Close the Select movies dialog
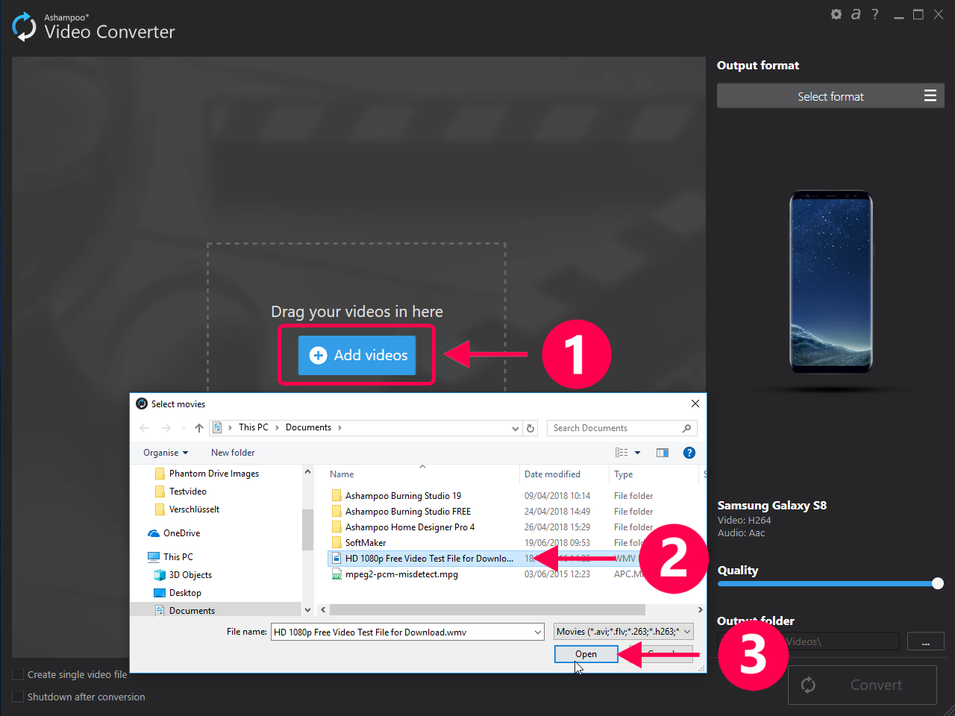This screenshot has width=955, height=716. click(x=695, y=403)
